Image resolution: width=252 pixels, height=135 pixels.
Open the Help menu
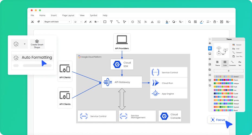point(105,15)
